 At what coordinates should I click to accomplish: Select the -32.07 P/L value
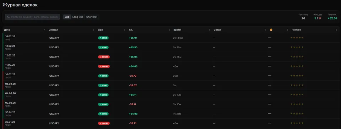pos(133,85)
